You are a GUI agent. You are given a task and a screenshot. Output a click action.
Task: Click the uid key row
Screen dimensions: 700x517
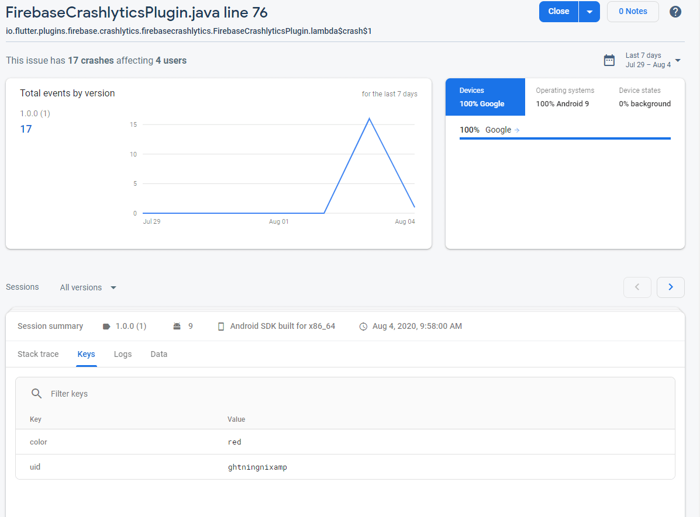345,467
